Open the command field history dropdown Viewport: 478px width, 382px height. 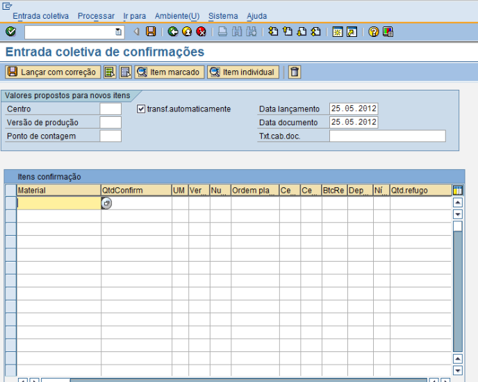point(118,32)
